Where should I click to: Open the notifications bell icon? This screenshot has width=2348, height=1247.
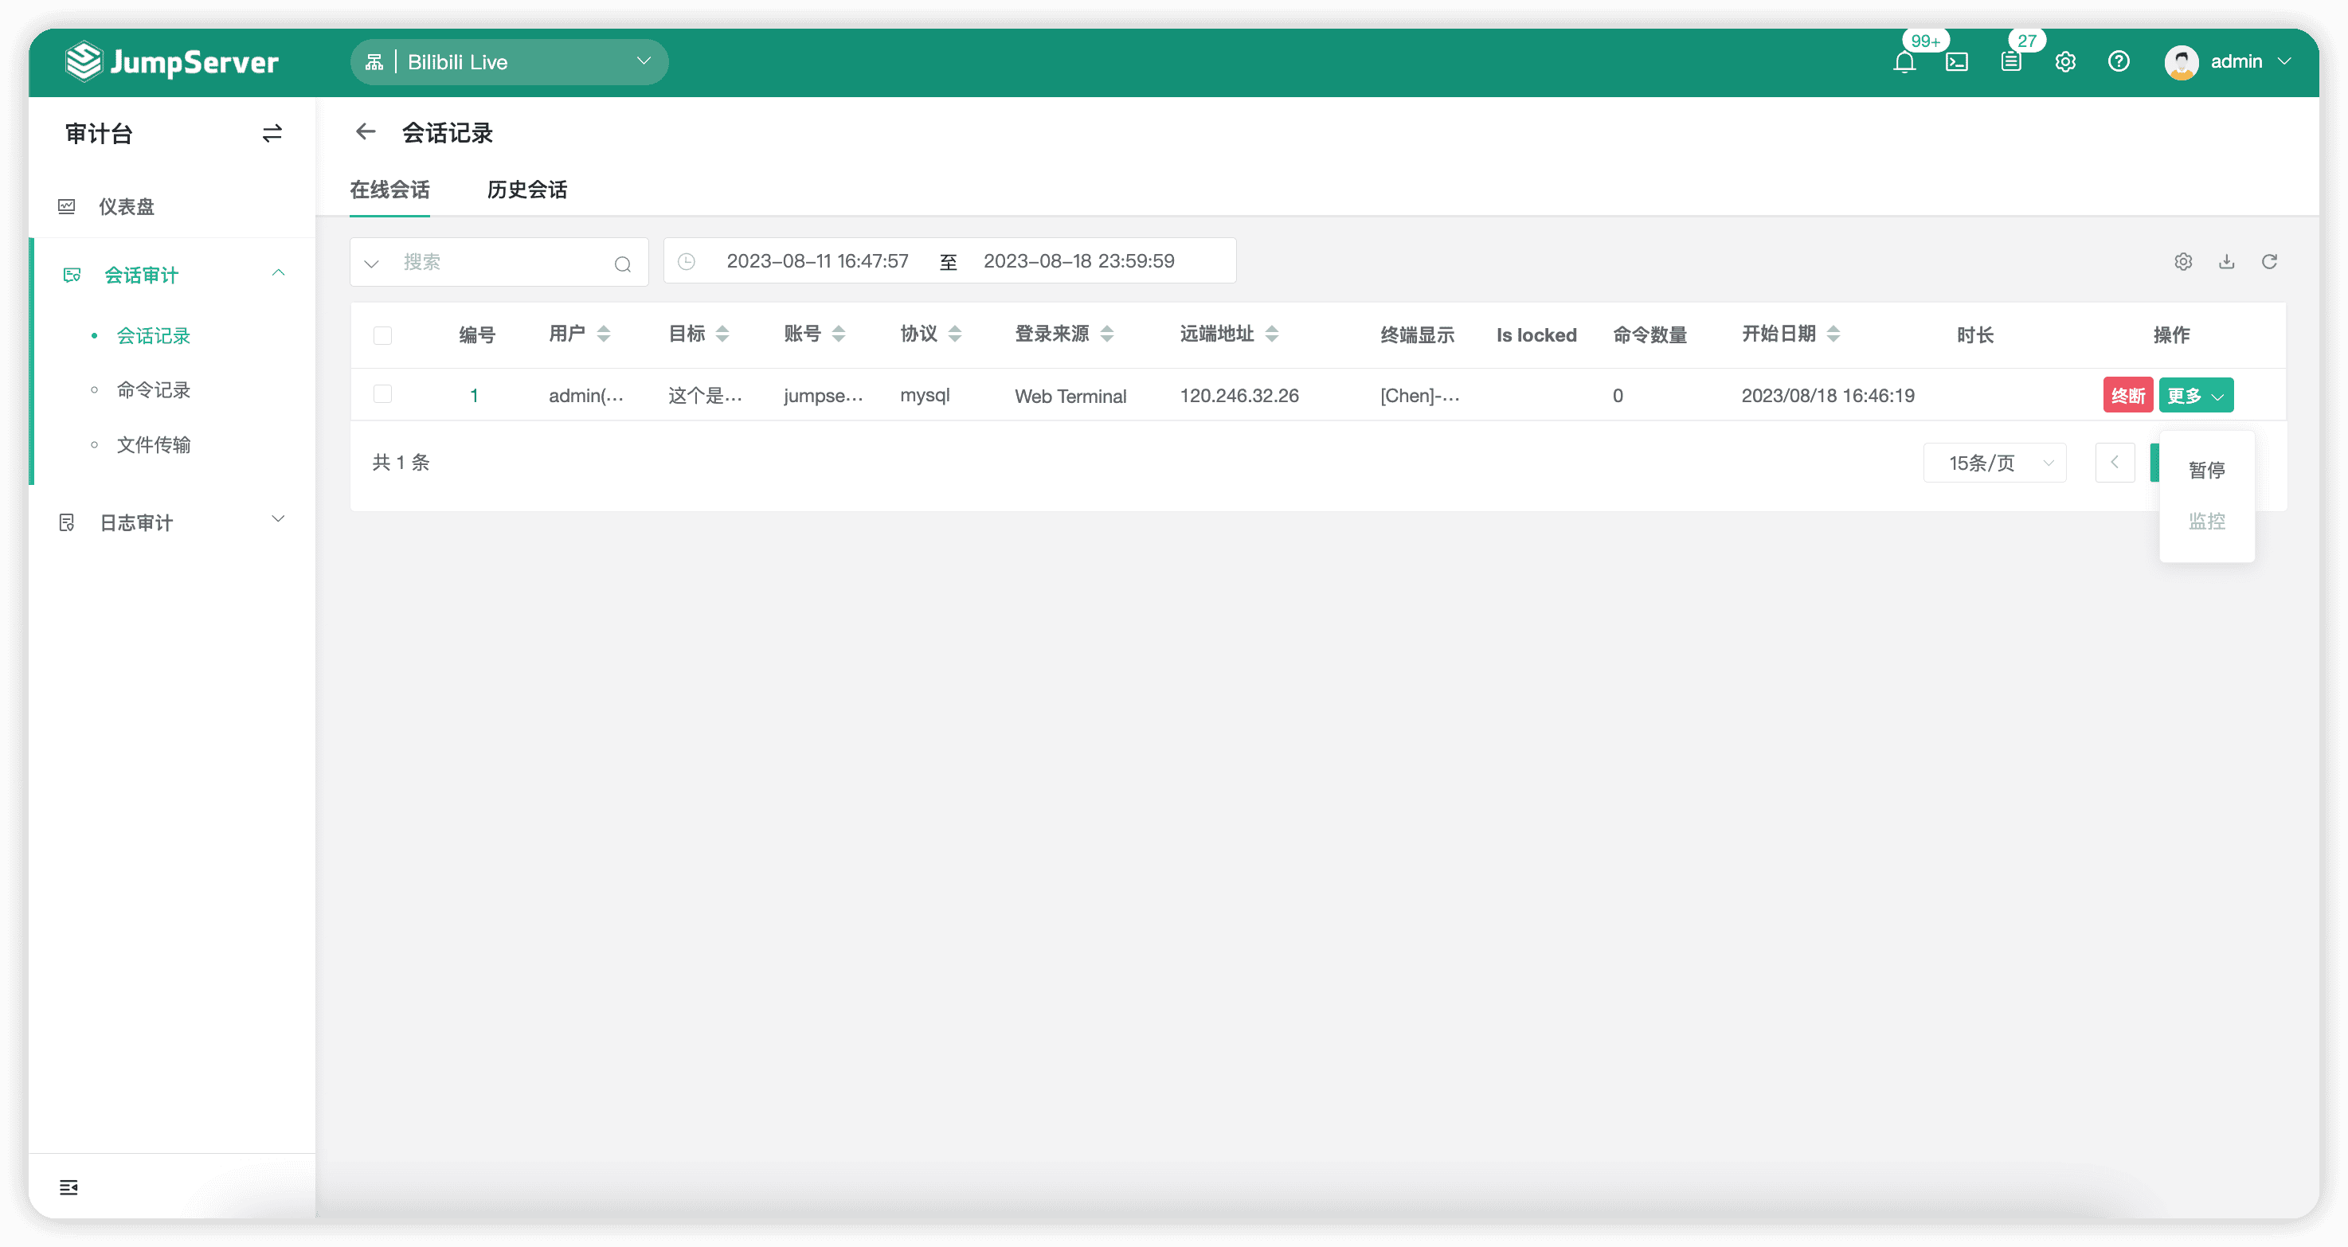point(1904,62)
